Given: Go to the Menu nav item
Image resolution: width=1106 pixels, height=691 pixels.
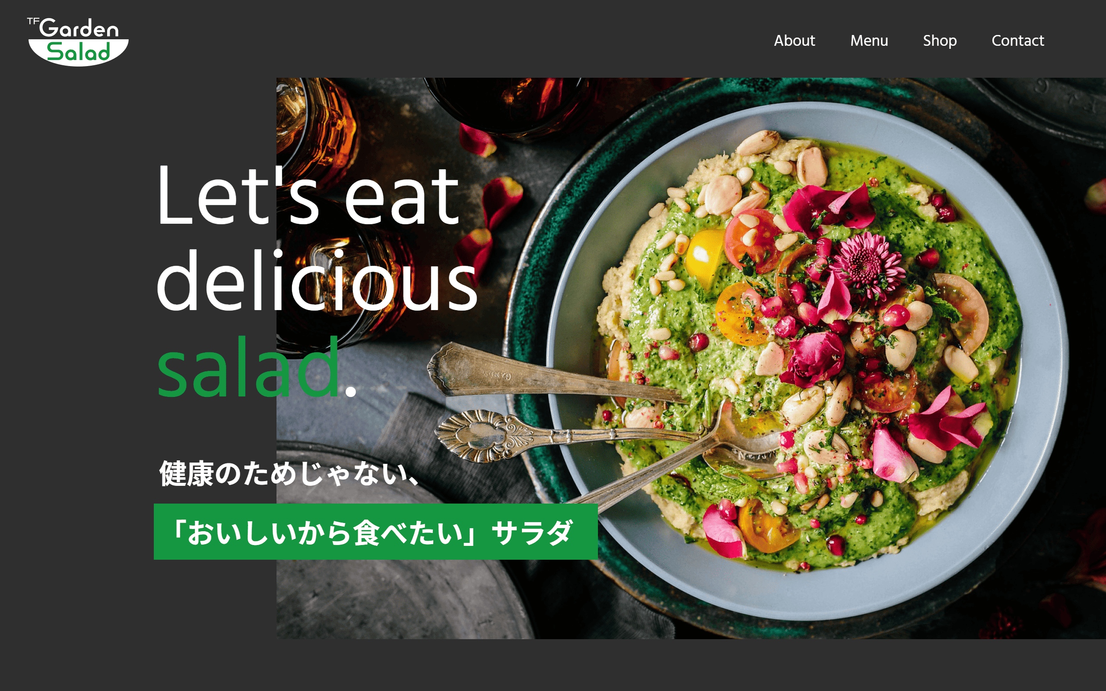Looking at the screenshot, I should pyautogui.click(x=869, y=41).
